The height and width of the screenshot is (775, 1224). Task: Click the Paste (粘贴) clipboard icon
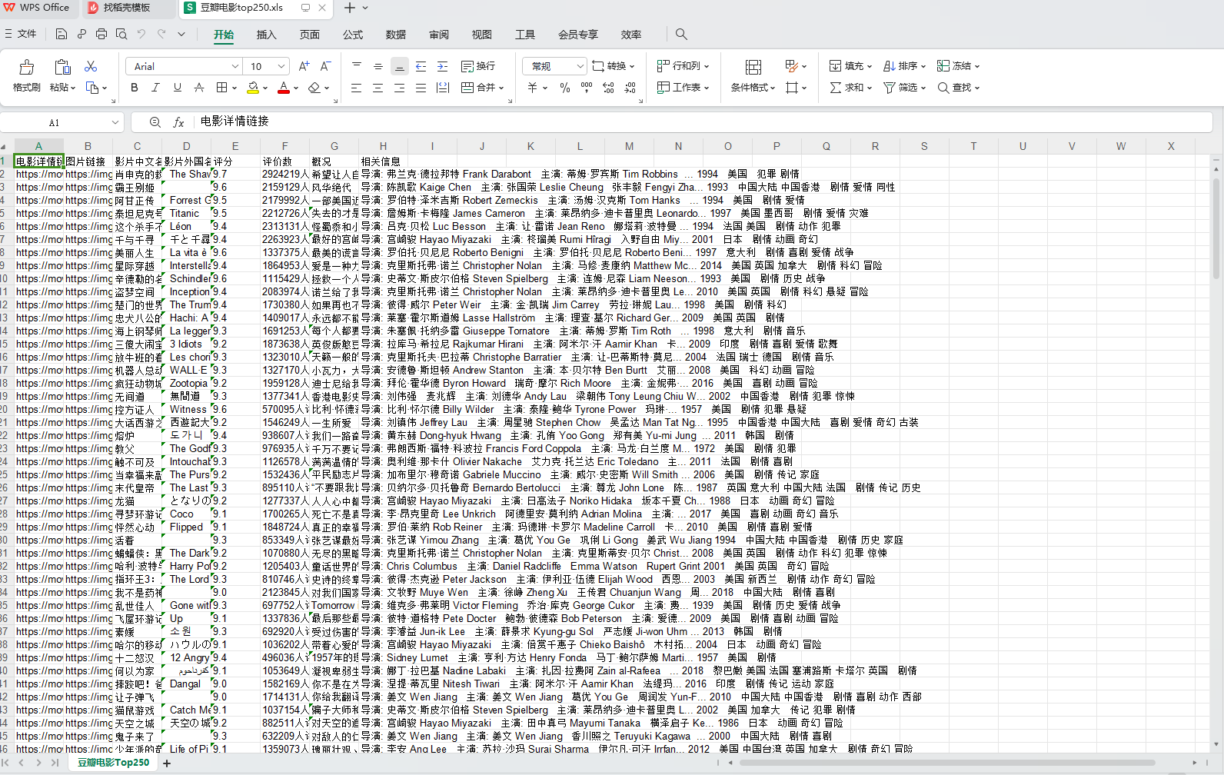[62, 67]
